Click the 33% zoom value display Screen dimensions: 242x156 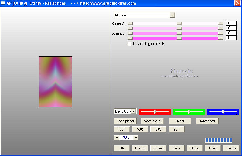click(x=126, y=137)
